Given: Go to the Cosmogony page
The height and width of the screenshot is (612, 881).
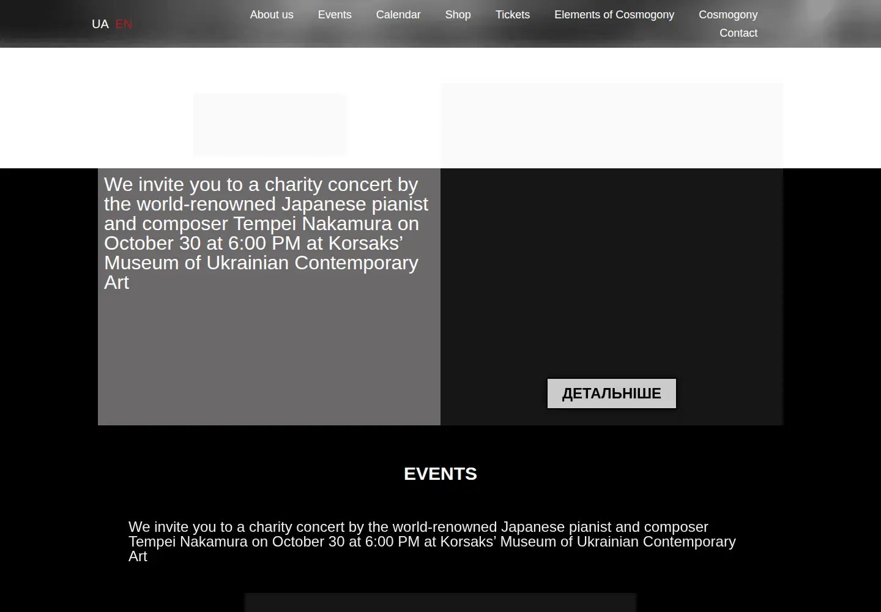Looking at the screenshot, I should point(728,15).
